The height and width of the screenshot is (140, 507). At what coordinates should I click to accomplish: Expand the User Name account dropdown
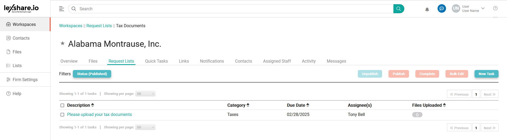point(483,8)
